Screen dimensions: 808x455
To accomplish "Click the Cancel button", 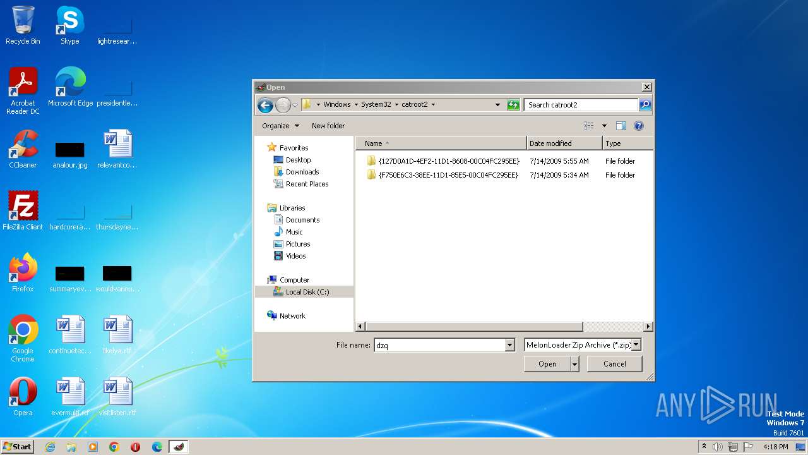I will point(614,364).
